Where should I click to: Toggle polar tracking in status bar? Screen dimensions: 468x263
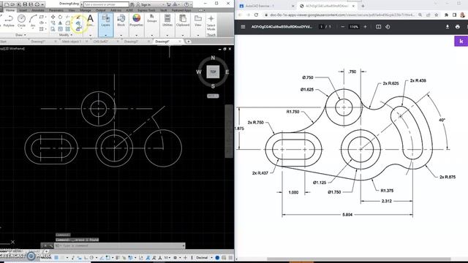(x=91, y=257)
